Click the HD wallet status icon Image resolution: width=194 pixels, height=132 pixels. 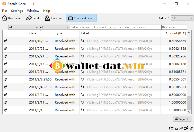click(x=181, y=128)
